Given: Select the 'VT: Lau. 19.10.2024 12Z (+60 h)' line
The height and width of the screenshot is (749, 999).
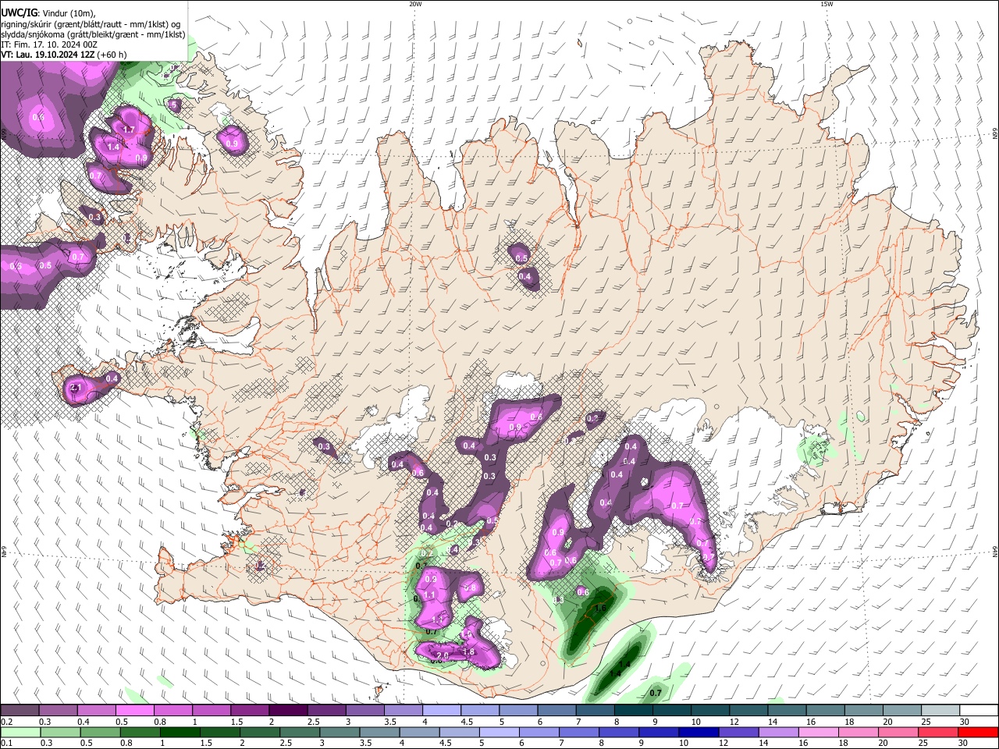Looking at the screenshot, I should (64, 55).
